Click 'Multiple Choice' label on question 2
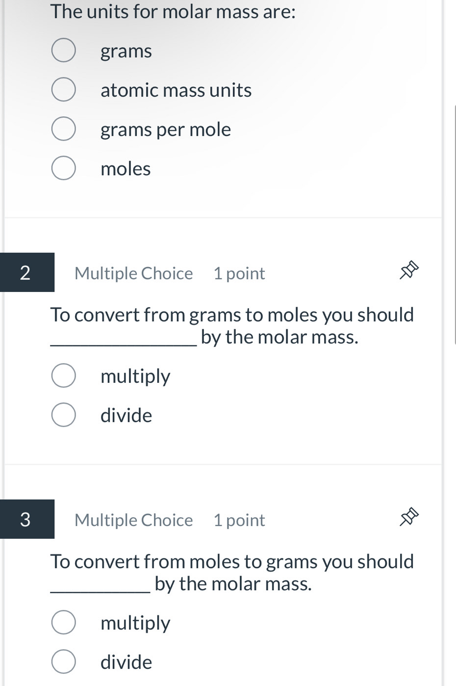Screen dimensions: 456x686 click(x=133, y=273)
